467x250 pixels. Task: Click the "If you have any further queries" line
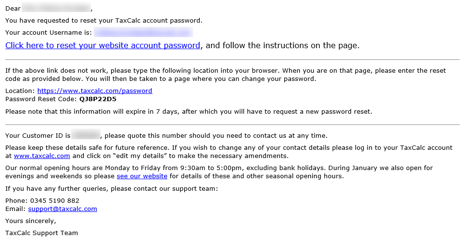112,188
